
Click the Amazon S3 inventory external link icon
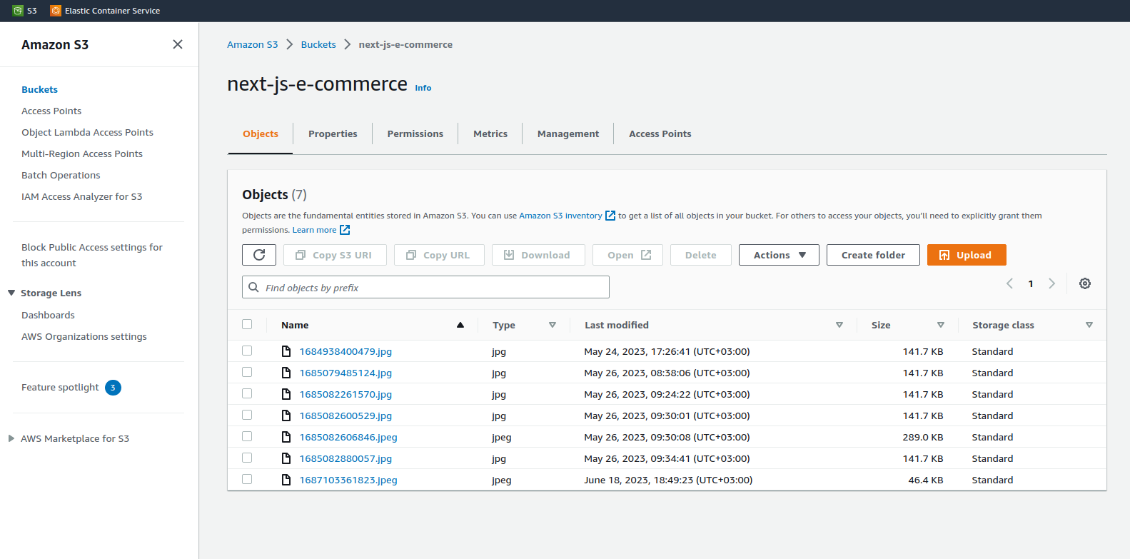[610, 216]
